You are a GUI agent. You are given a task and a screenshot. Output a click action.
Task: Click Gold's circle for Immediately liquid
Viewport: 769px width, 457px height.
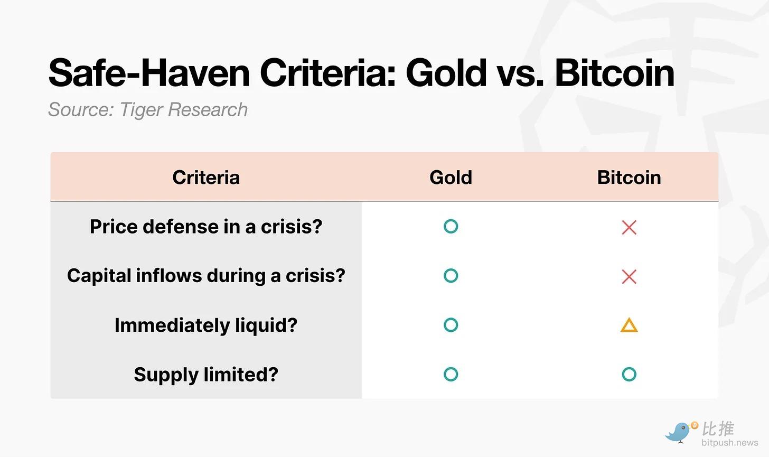[x=451, y=325]
